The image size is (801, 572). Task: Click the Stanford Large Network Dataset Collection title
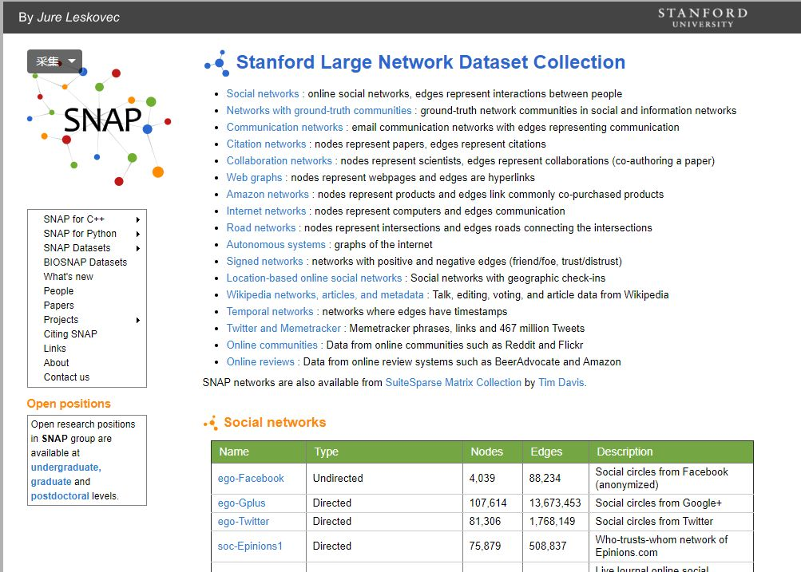point(430,62)
